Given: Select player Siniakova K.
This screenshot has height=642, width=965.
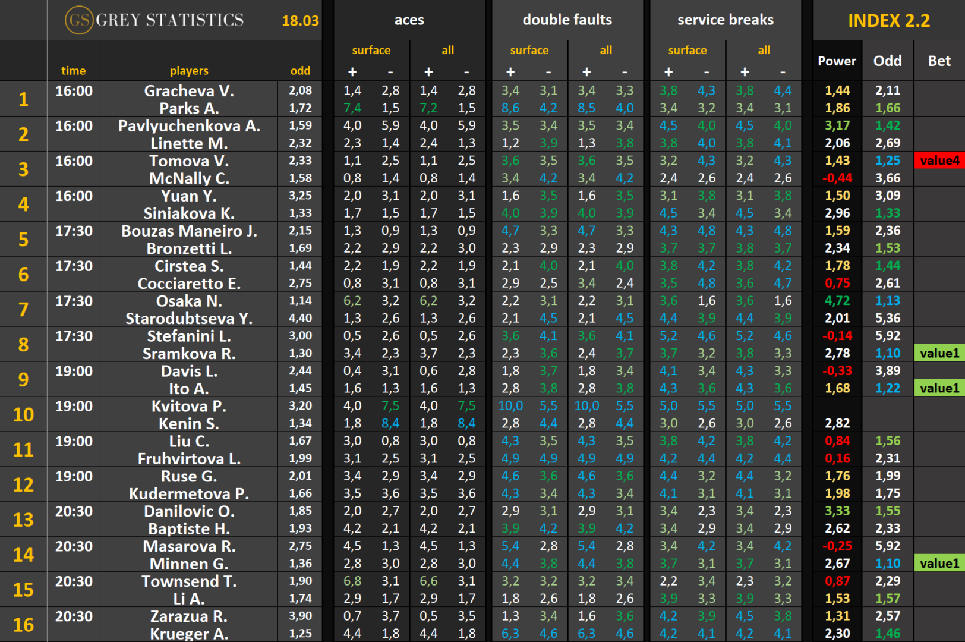Looking at the screenshot, I should coord(189,214).
